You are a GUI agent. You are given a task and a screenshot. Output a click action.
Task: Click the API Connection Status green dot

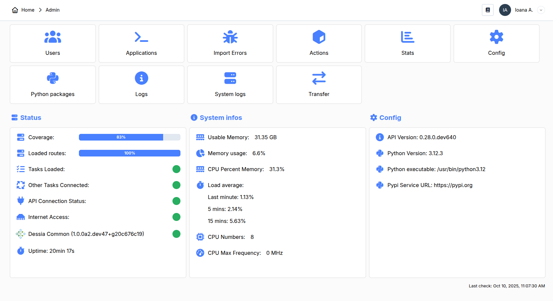[176, 201]
